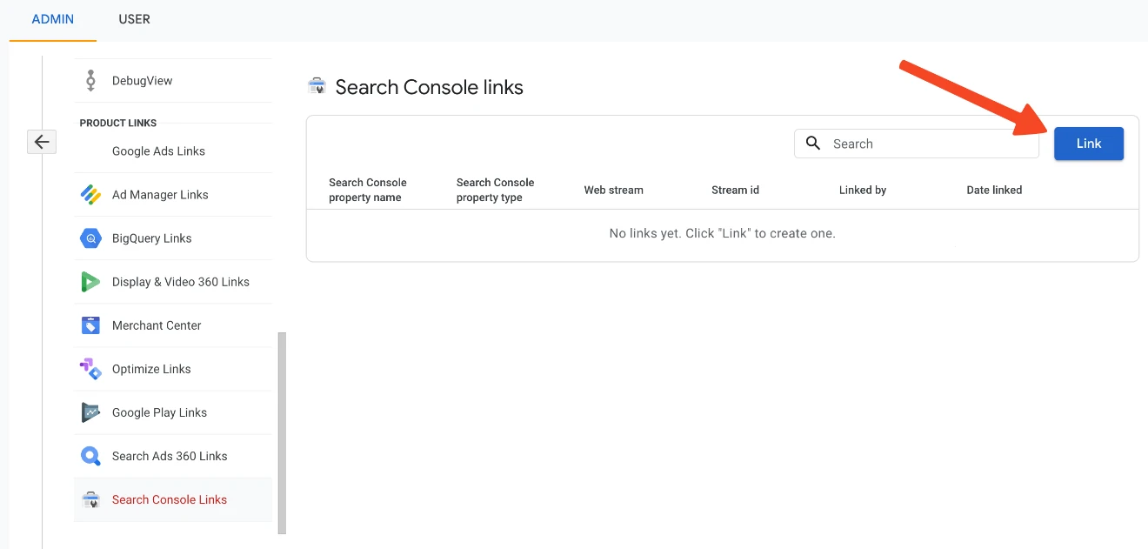Click the DebugView icon
The image size is (1148, 549).
tap(90, 81)
